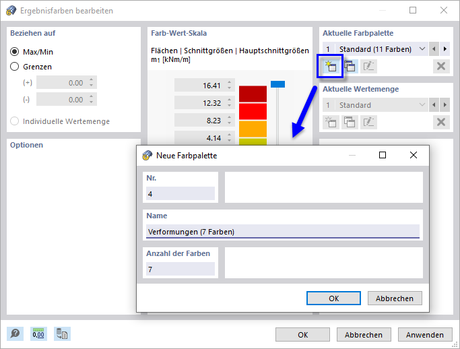Select next color palette arrow
460x349 pixels.
[445, 49]
